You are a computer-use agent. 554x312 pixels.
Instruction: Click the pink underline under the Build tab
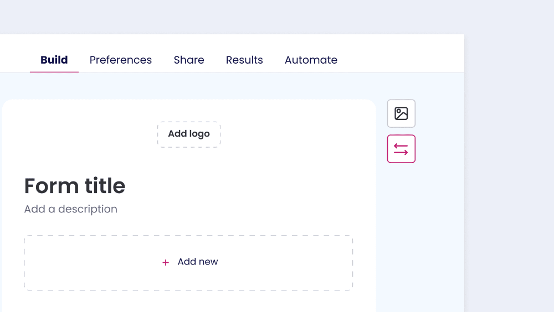pyautogui.click(x=54, y=72)
